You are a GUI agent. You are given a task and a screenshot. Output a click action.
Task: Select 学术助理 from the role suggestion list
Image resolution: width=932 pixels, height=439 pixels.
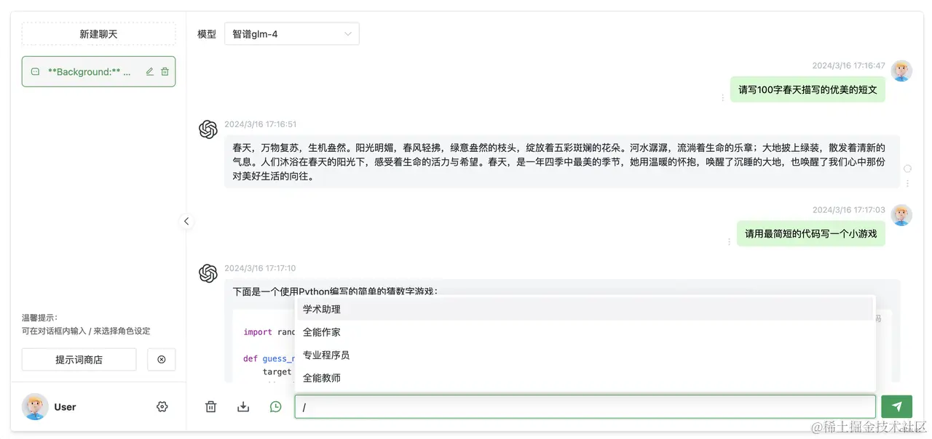(320, 309)
